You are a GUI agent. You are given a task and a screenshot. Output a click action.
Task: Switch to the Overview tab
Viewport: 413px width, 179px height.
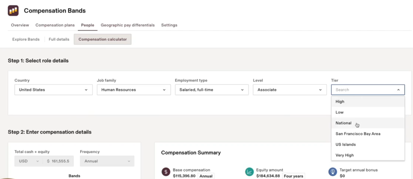pyautogui.click(x=20, y=25)
